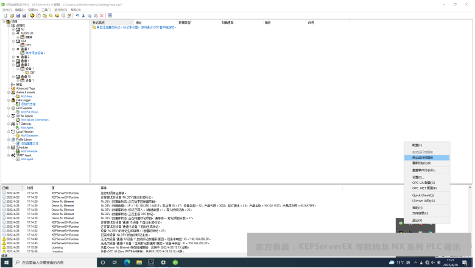The height and width of the screenshot is (268, 475).
Task: Open the 编辑(E) menu
Action: [19, 10]
